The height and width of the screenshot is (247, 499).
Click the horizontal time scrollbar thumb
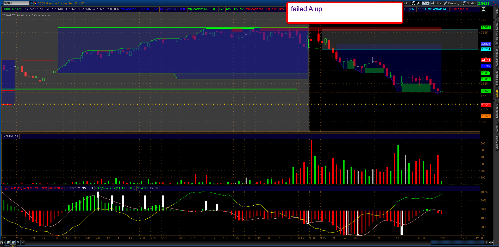457,242
